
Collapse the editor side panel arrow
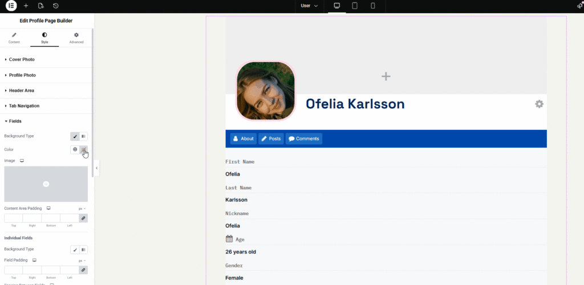(97, 168)
